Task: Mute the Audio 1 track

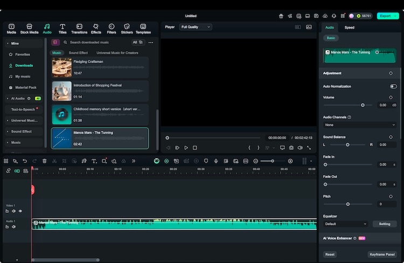Action: 13,227
